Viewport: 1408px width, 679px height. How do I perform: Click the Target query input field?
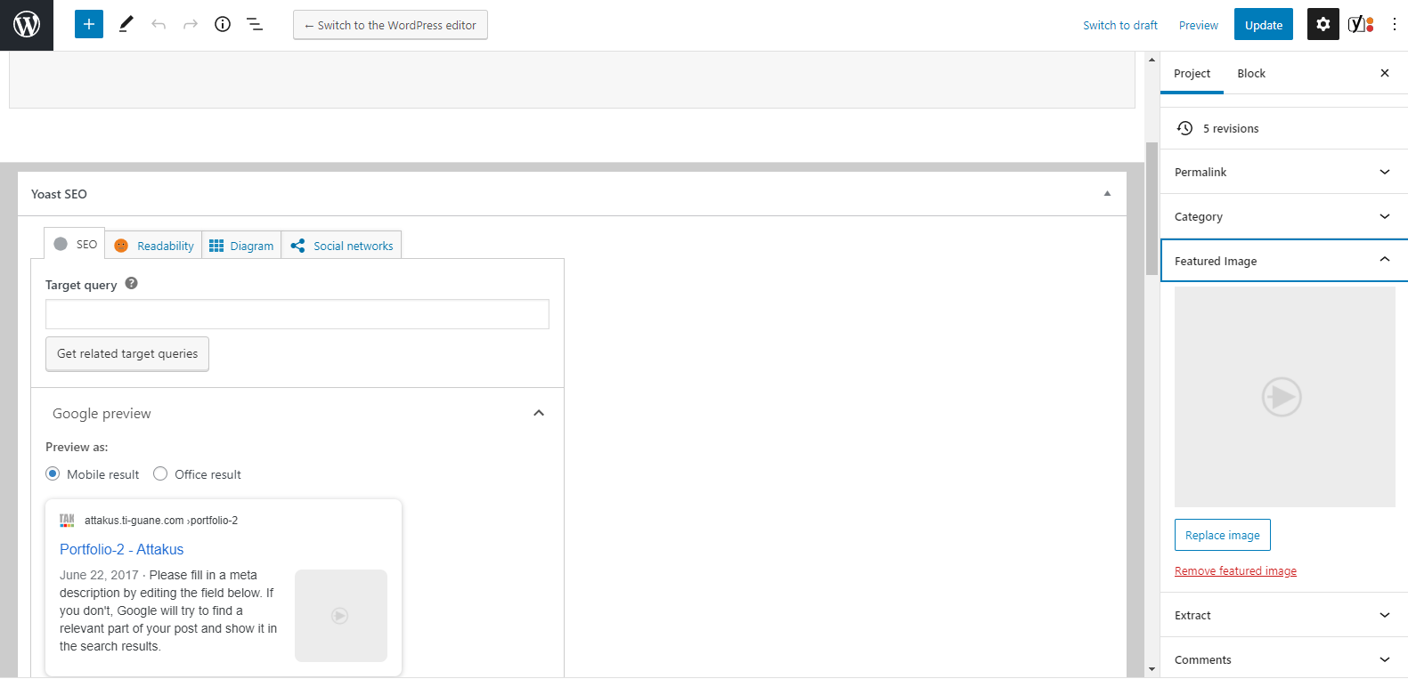click(297, 314)
